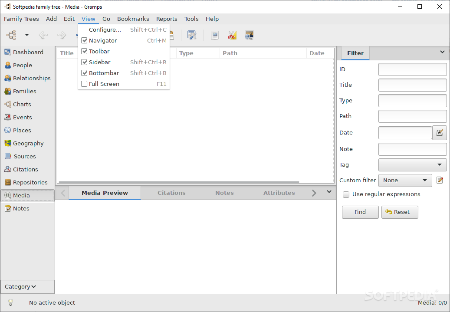This screenshot has width=450, height=312.
Task: Sort media list by Date column
Action: tap(320, 53)
